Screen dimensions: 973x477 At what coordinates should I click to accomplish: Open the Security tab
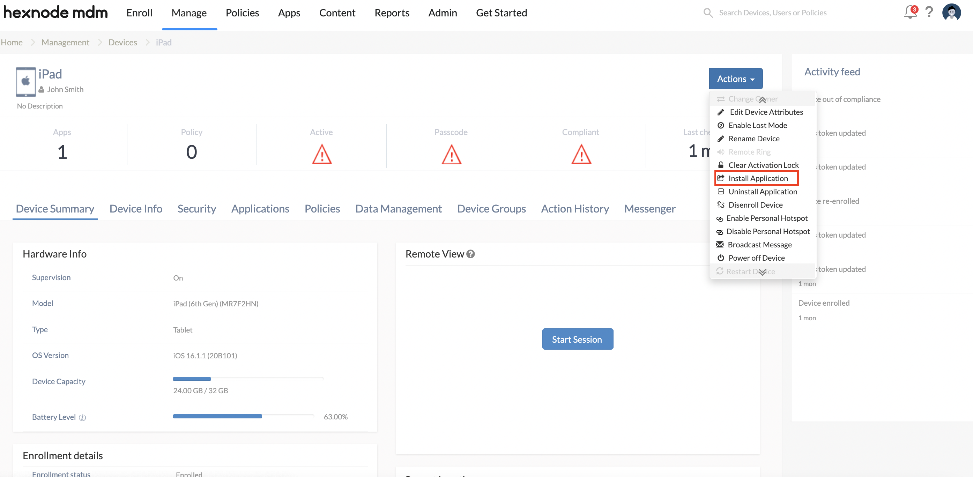pos(197,208)
